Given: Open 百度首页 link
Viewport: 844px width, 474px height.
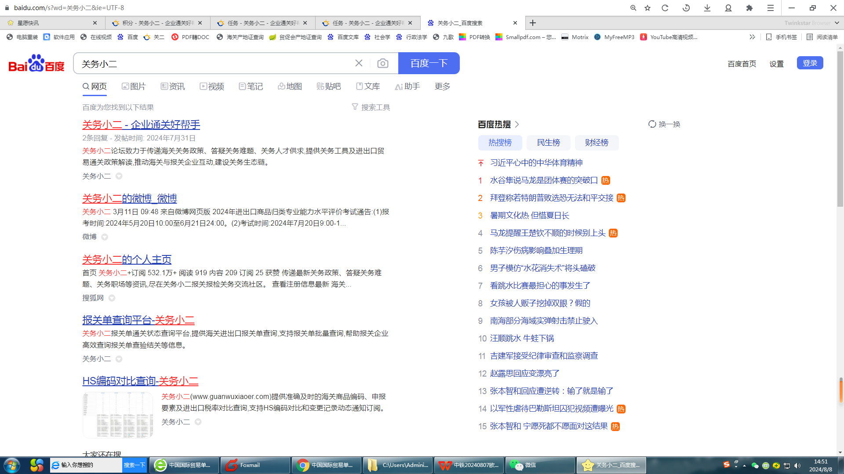Looking at the screenshot, I should click(x=742, y=64).
